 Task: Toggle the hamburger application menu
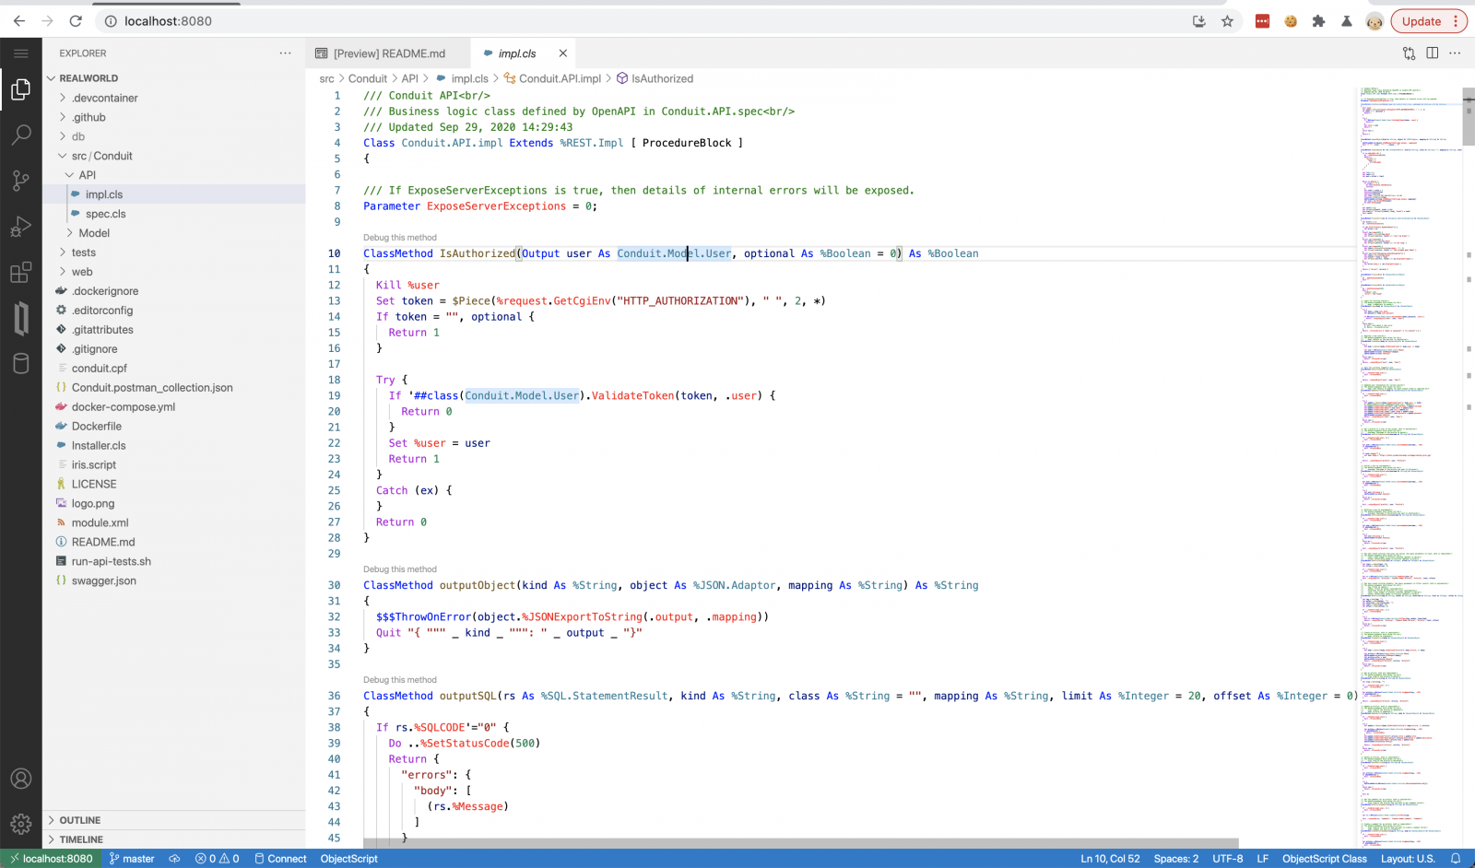coord(20,53)
